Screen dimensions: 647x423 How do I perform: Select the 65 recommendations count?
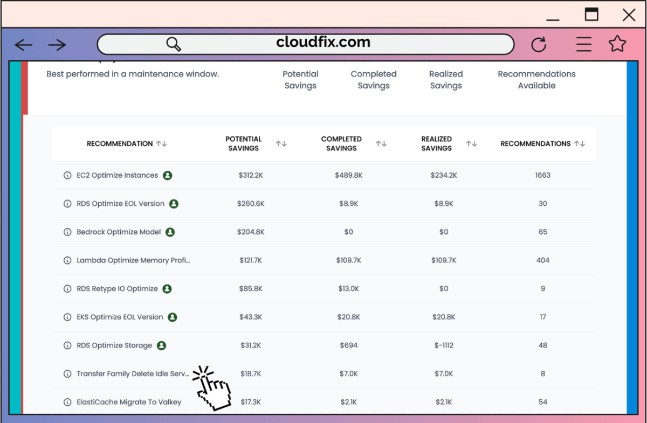543,232
